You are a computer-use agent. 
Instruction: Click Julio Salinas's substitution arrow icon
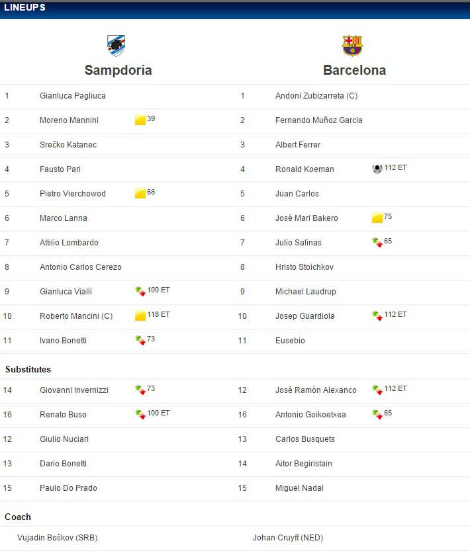pos(377,242)
